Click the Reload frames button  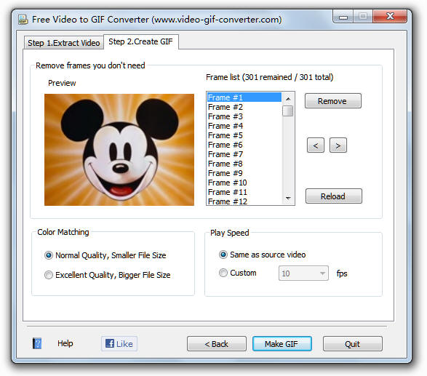(x=333, y=196)
